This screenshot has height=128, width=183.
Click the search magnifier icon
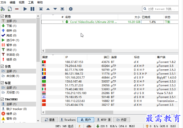[145, 9]
